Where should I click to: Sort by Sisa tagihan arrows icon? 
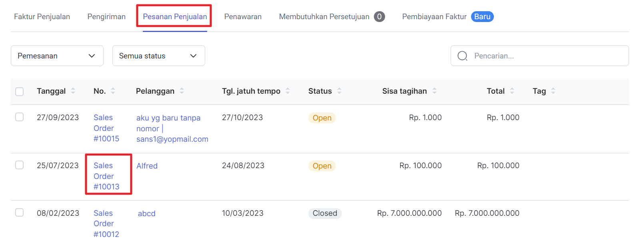coord(434,91)
